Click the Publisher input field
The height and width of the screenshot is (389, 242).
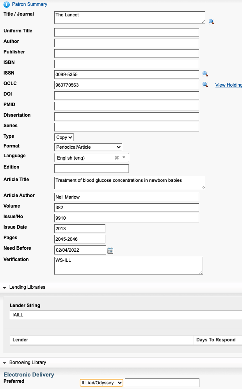(x=126, y=53)
